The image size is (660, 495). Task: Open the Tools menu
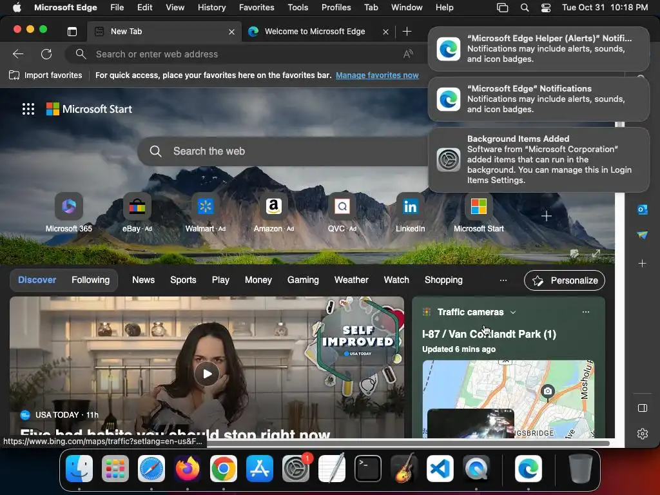(298, 8)
